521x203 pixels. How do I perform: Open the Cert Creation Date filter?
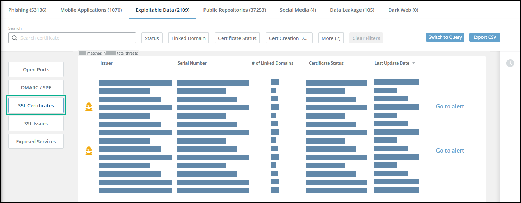coord(289,38)
